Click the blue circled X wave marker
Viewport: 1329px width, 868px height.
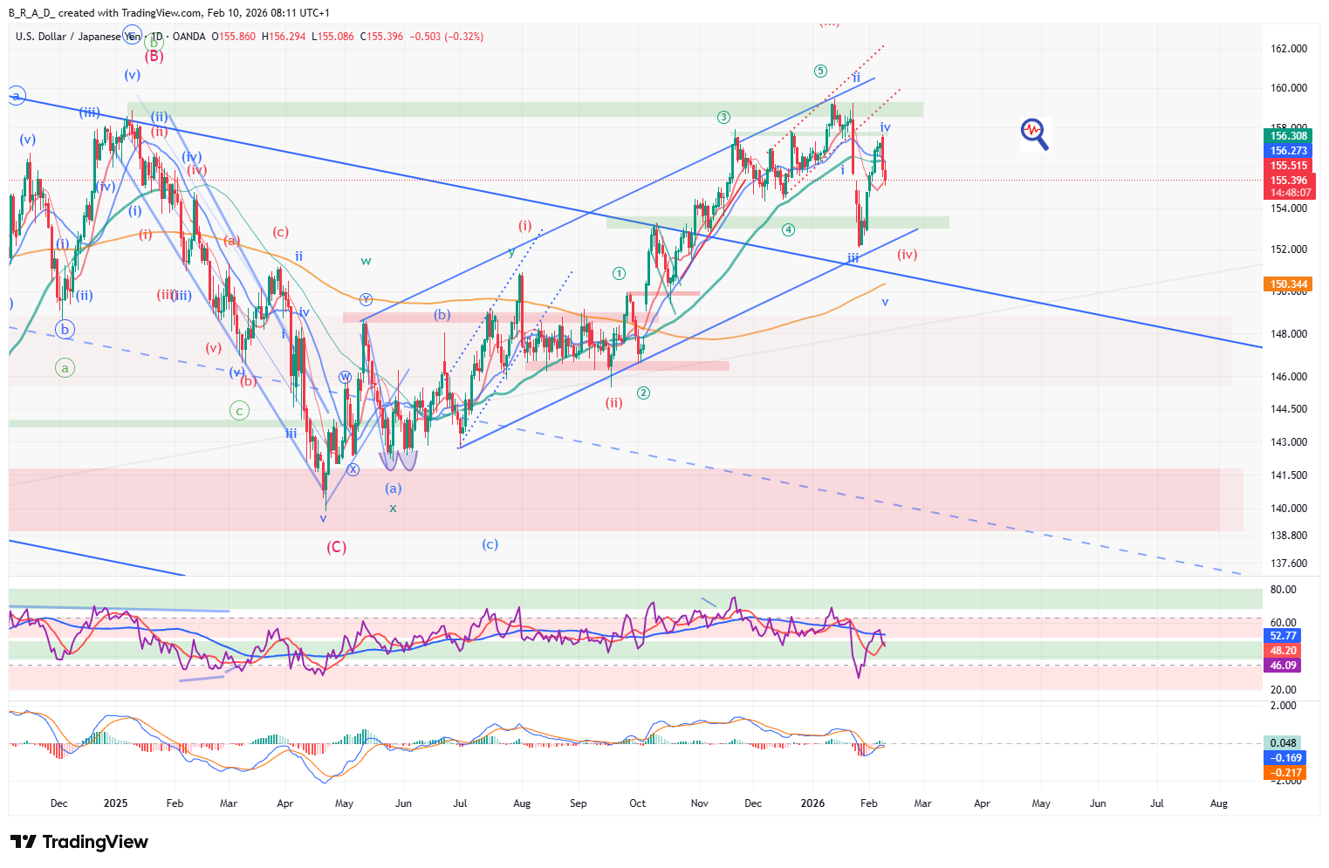(x=353, y=469)
